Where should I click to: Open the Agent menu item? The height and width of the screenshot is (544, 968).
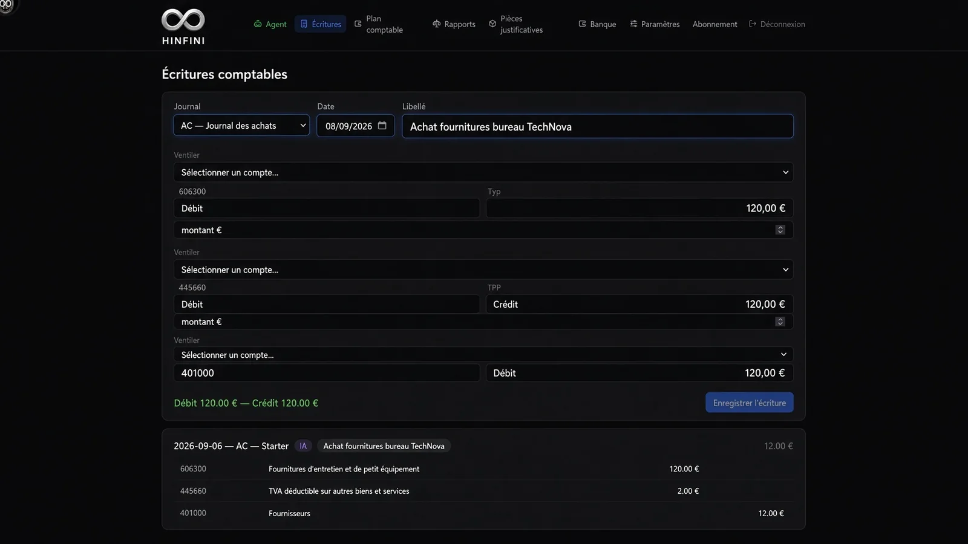click(x=270, y=24)
